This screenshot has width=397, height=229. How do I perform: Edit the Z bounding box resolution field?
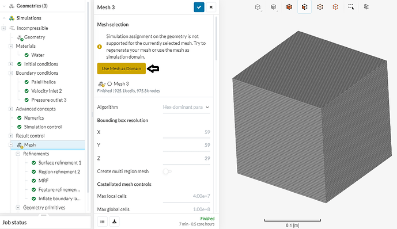tap(186, 158)
